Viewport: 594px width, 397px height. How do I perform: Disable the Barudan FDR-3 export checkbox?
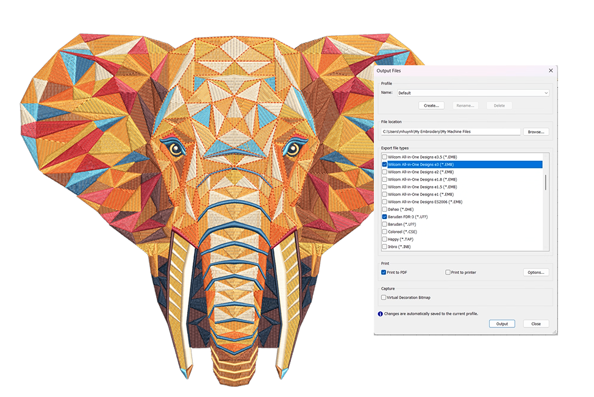pyautogui.click(x=384, y=216)
